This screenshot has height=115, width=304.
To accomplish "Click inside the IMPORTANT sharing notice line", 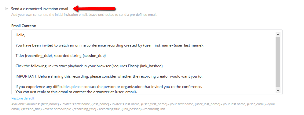I will click(109, 76).
